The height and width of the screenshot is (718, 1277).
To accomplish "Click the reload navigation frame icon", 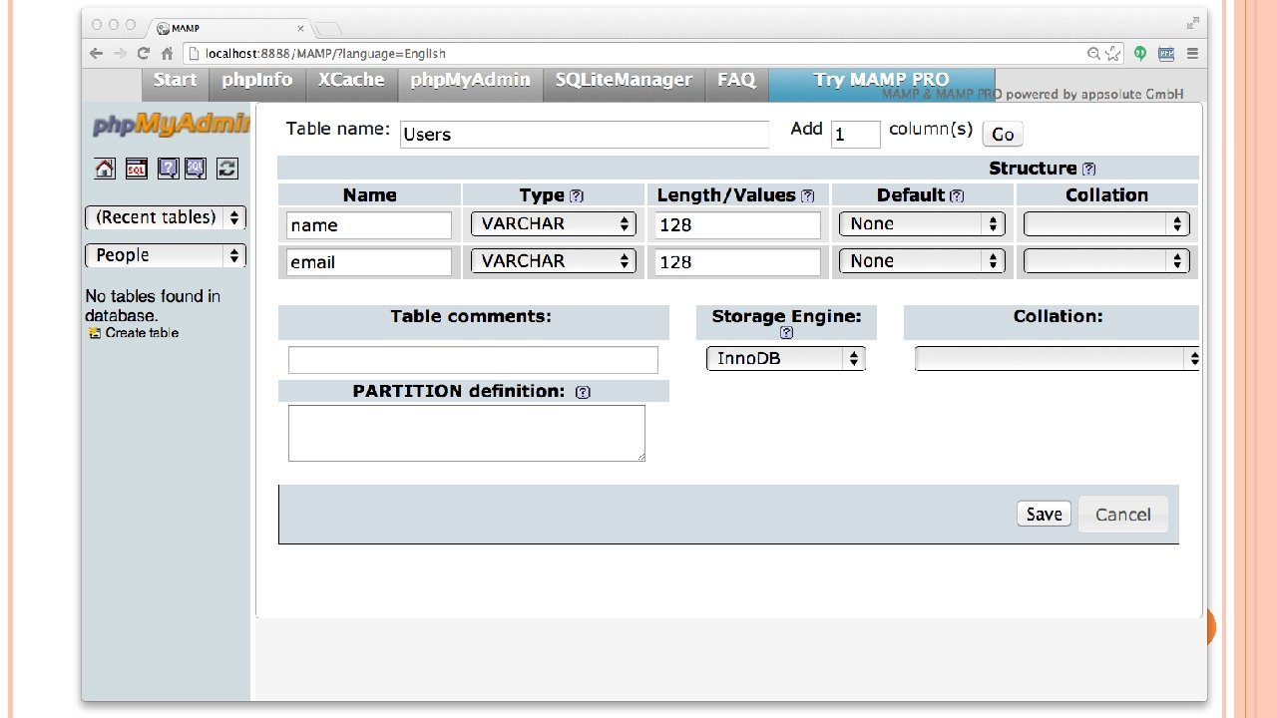I will (x=227, y=169).
